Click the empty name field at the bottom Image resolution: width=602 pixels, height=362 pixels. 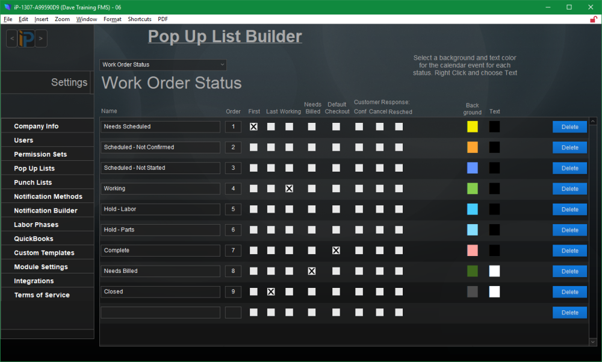click(x=160, y=312)
